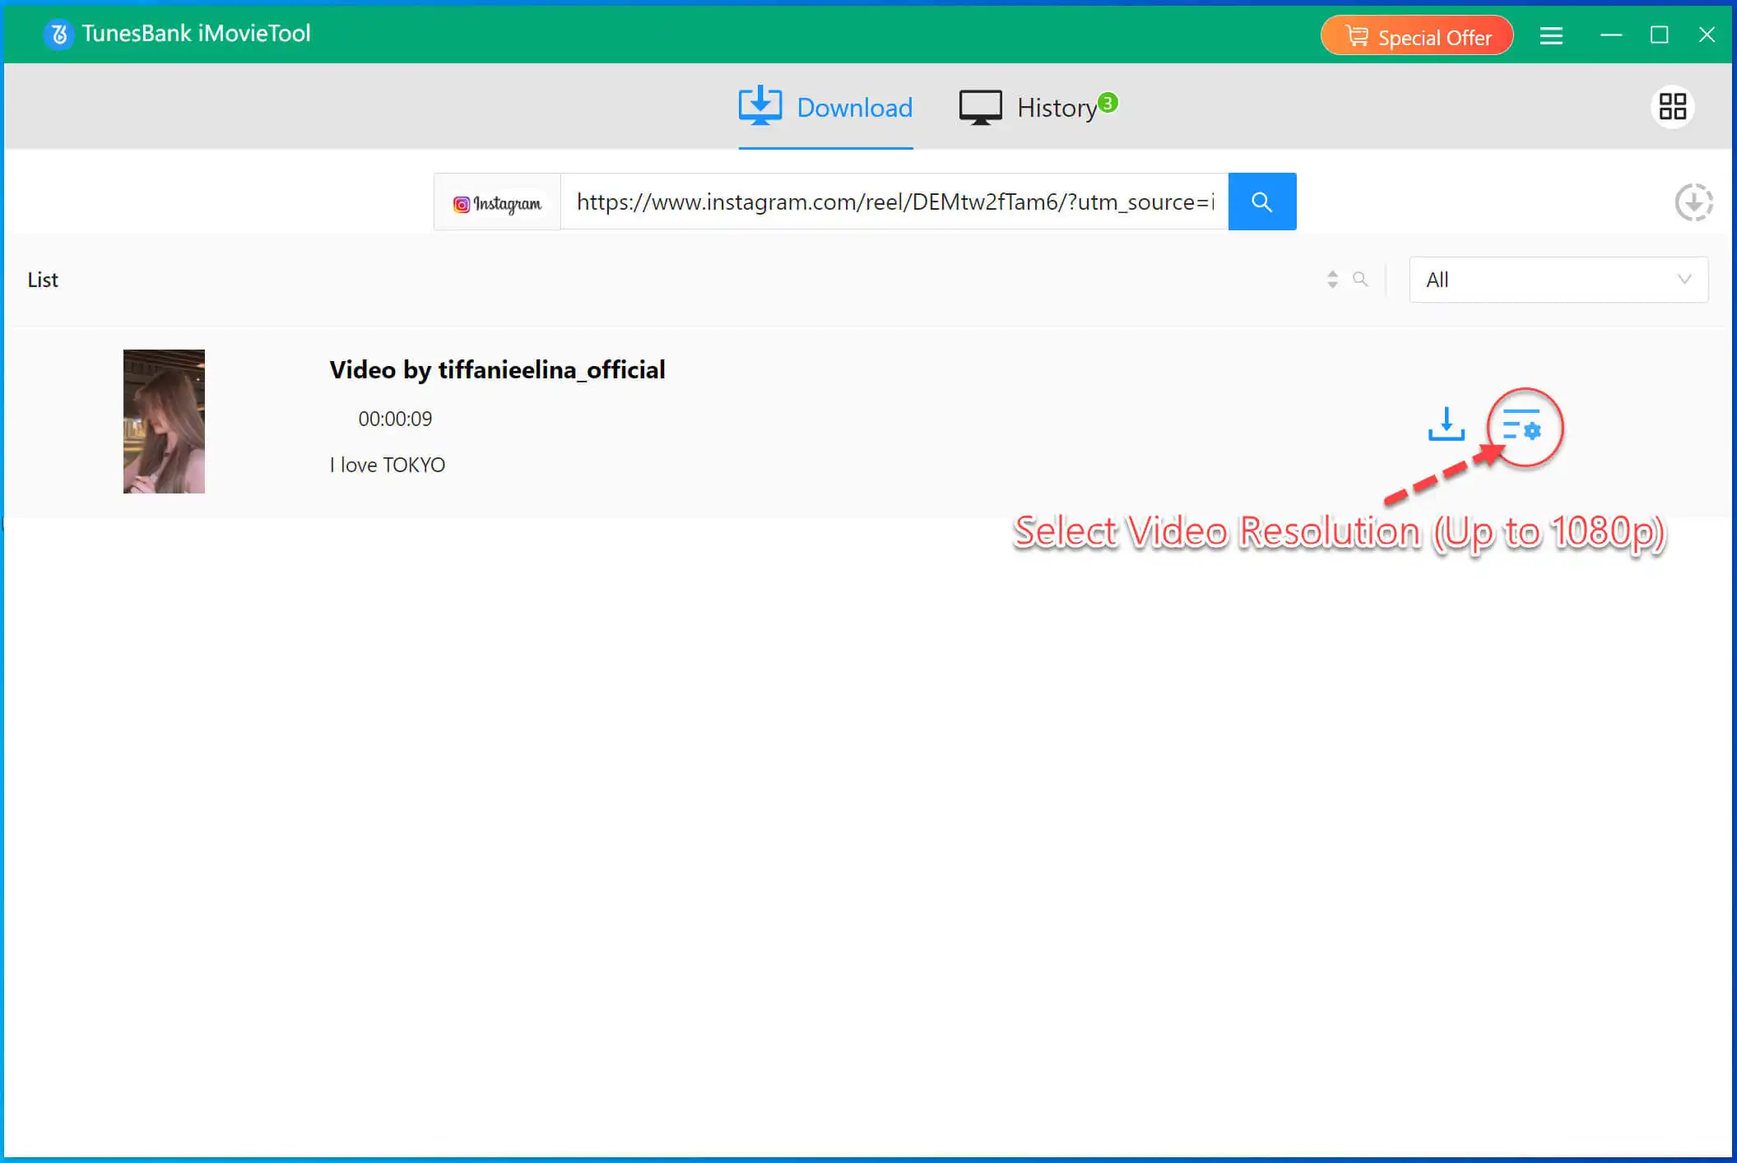This screenshot has width=1737, height=1163.
Task: Sort the list with the arrows icon
Action: coord(1332,280)
